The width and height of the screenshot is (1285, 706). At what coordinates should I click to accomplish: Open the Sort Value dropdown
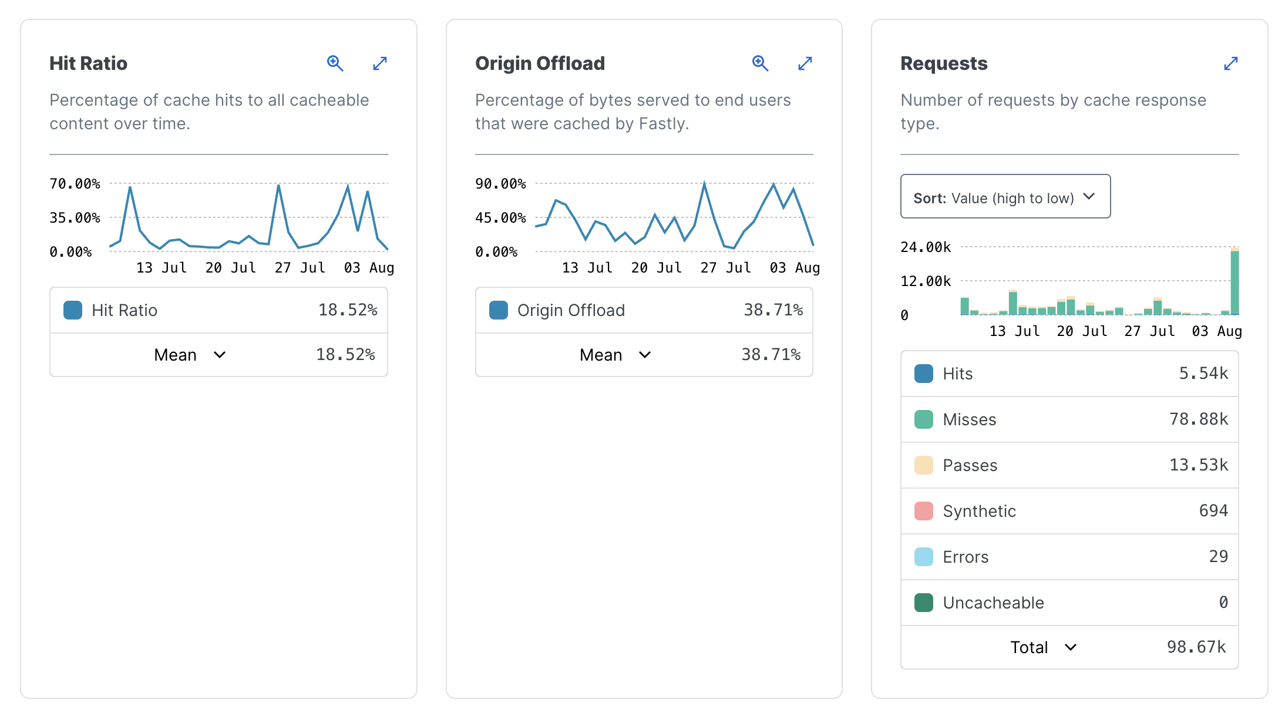(x=1005, y=197)
